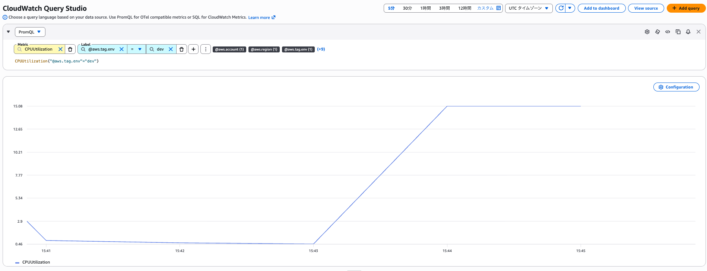Expand the UTC timezone dropdown
The width and height of the screenshot is (707, 271).
point(529,8)
